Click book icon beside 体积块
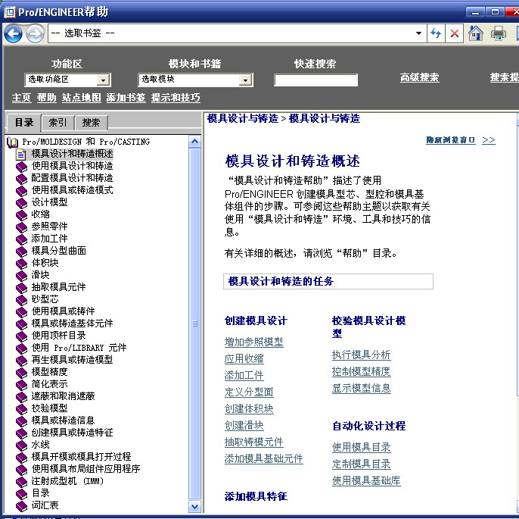This screenshot has width=519, height=519. point(21,264)
